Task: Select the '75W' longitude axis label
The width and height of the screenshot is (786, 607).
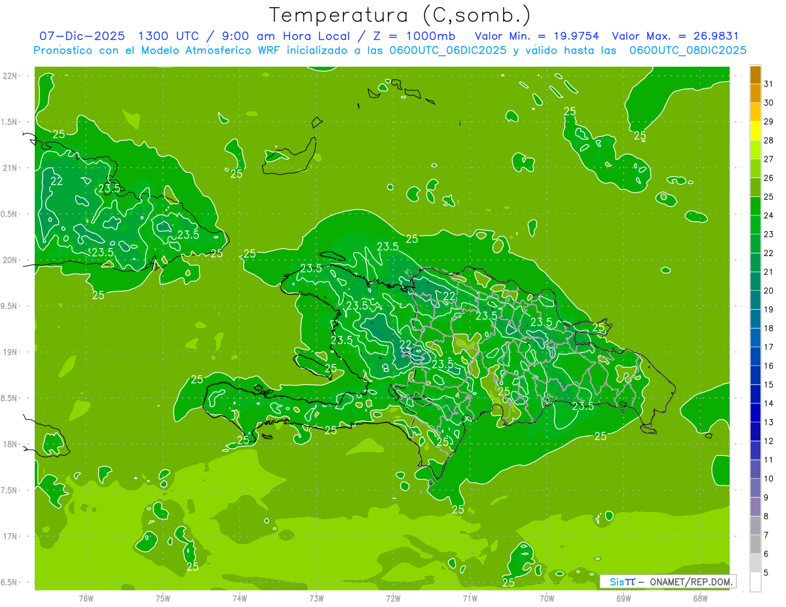Action: [163, 598]
